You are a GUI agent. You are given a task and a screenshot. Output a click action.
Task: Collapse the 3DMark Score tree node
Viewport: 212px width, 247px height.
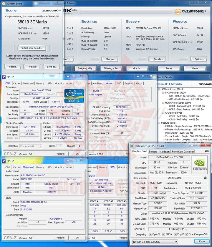(159, 89)
